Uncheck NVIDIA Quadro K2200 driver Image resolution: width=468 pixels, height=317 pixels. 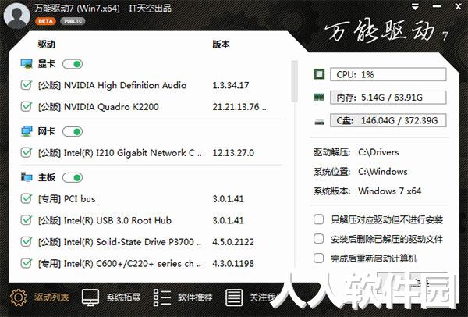coord(27,107)
